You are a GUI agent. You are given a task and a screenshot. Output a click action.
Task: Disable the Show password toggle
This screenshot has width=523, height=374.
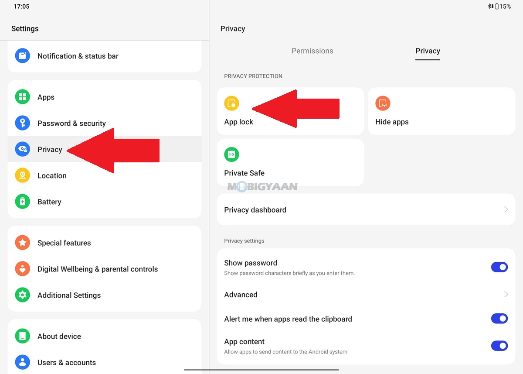click(499, 267)
